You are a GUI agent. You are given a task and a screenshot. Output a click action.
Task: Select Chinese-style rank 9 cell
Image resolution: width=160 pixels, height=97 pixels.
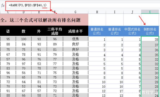click(x=132, y=95)
